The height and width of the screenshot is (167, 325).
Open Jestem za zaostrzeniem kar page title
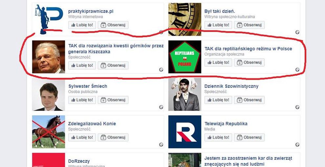click(x=248, y=161)
